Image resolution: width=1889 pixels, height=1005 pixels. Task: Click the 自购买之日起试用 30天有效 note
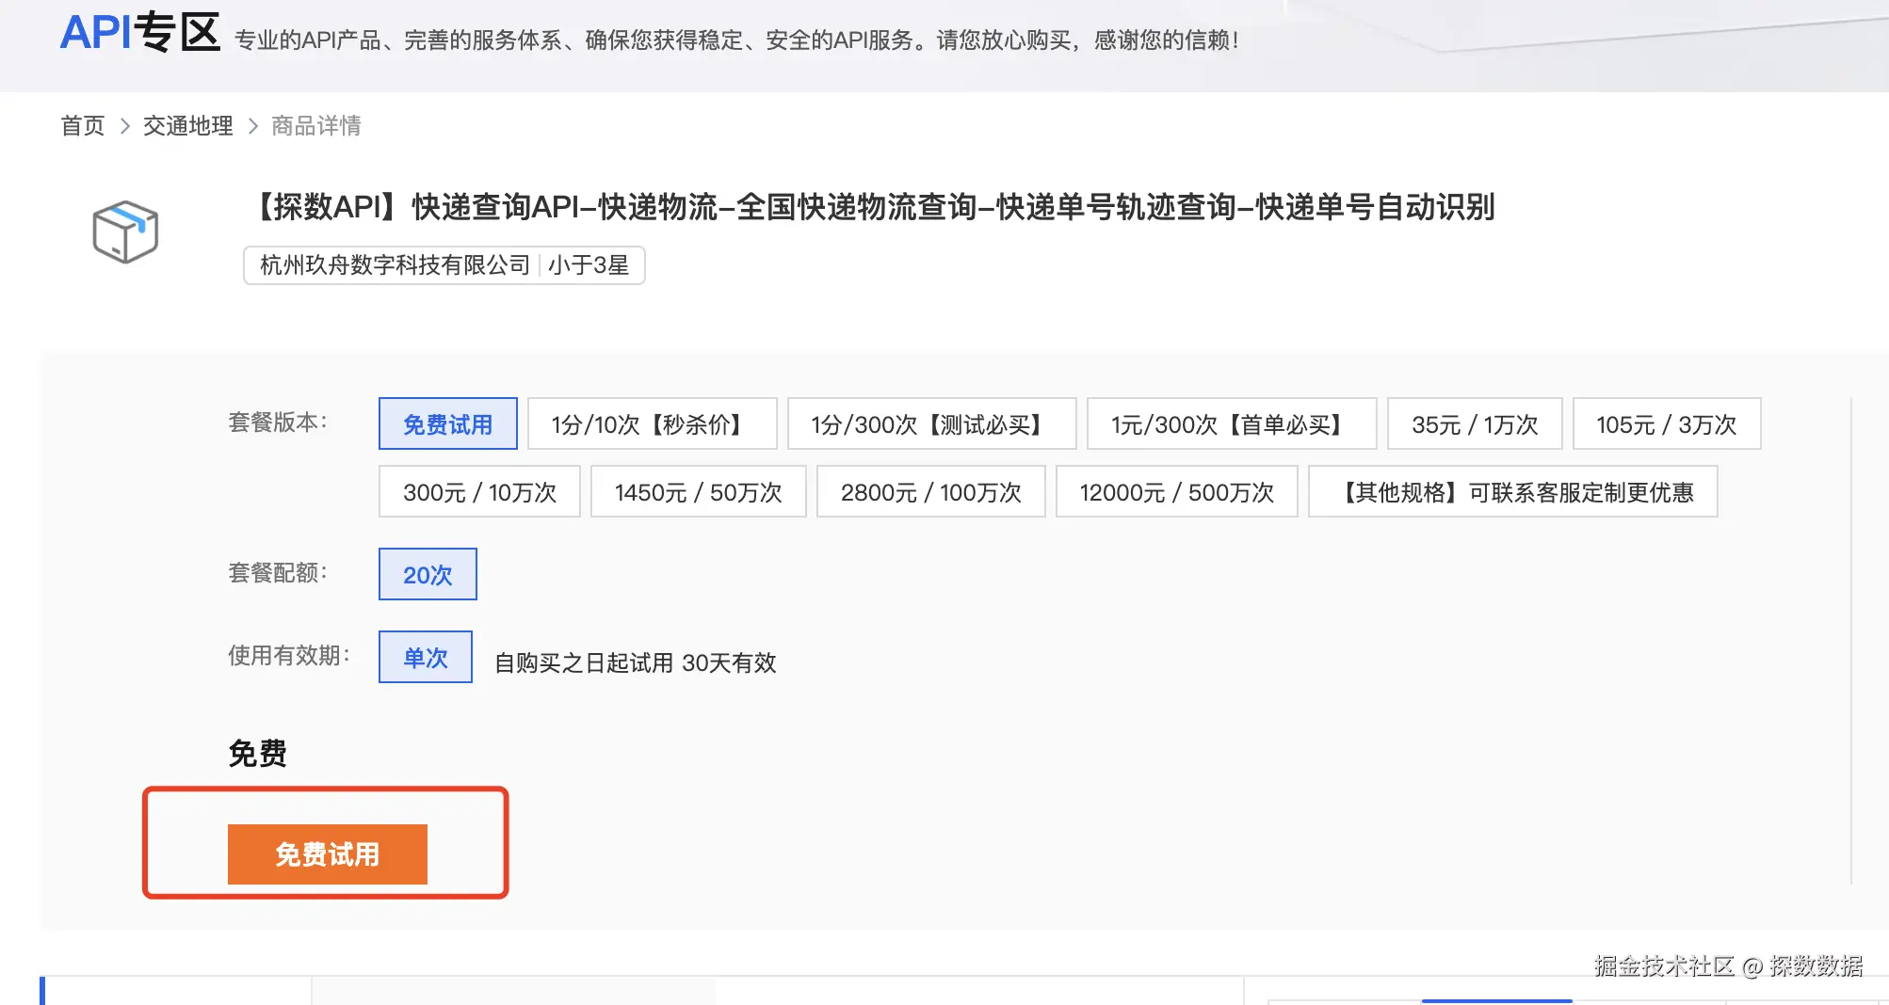636,663
